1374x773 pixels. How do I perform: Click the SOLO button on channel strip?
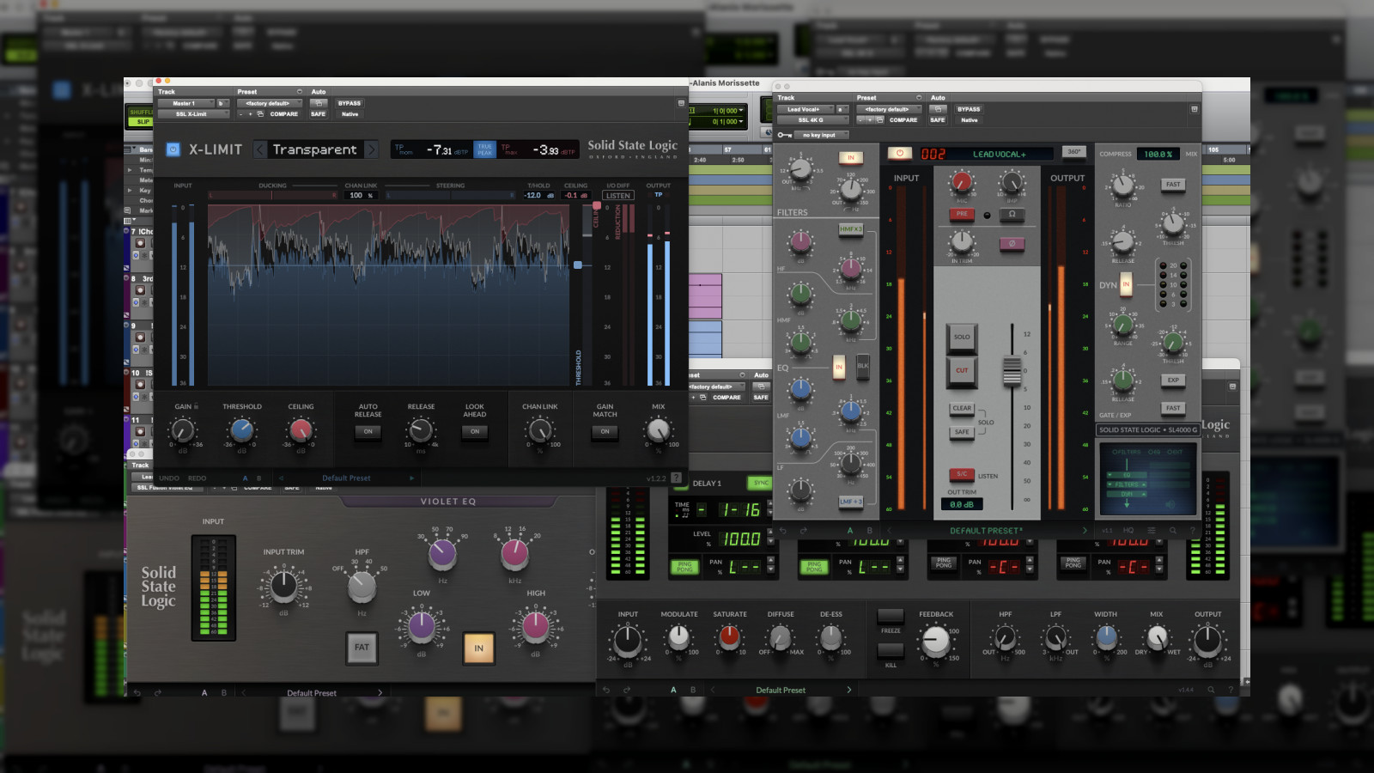tap(962, 337)
